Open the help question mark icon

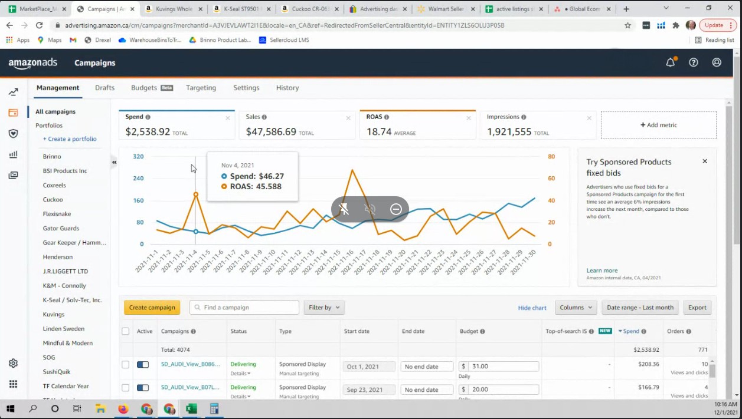pos(694,62)
